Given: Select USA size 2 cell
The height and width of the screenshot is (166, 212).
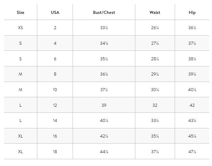Looking at the screenshot, I should click(x=55, y=28).
